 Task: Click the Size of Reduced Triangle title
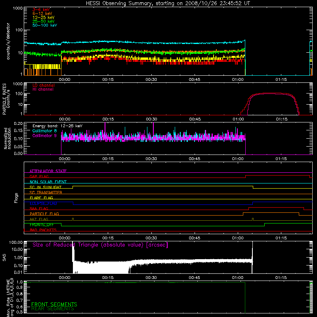[x=100, y=245]
